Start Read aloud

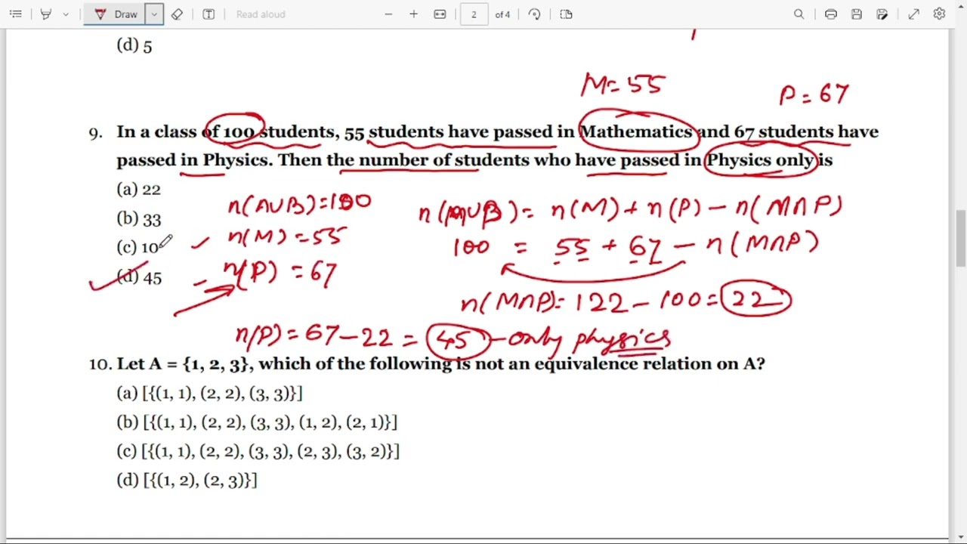(x=261, y=14)
